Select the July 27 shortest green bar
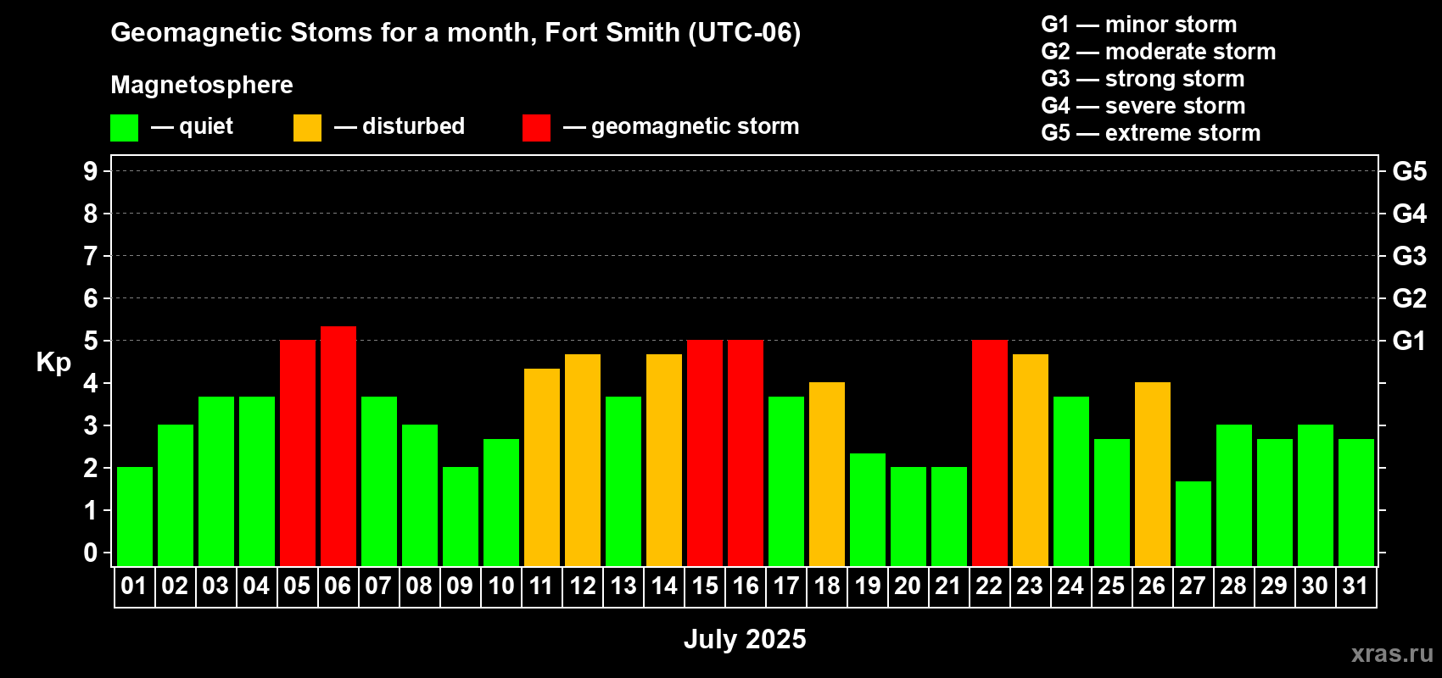The height and width of the screenshot is (678, 1442). click(1193, 524)
